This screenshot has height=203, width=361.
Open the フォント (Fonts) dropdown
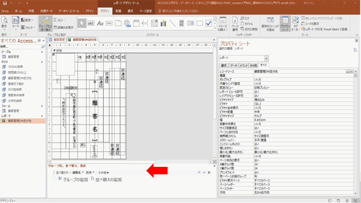(28, 28)
